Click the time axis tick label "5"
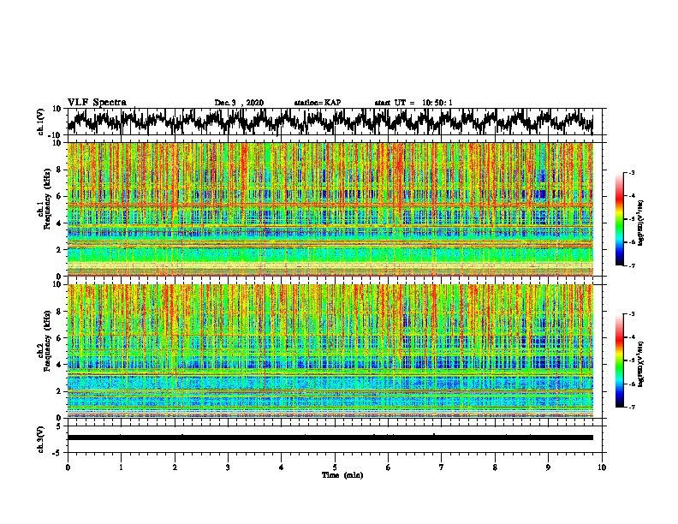 [335, 467]
